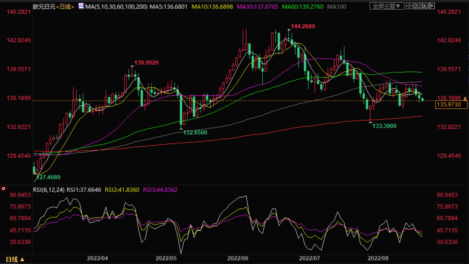Image resolution: width=469 pixels, height=264 pixels.
Task: Click the red sun icon beside RSI panel
Action: pos(3,189)
